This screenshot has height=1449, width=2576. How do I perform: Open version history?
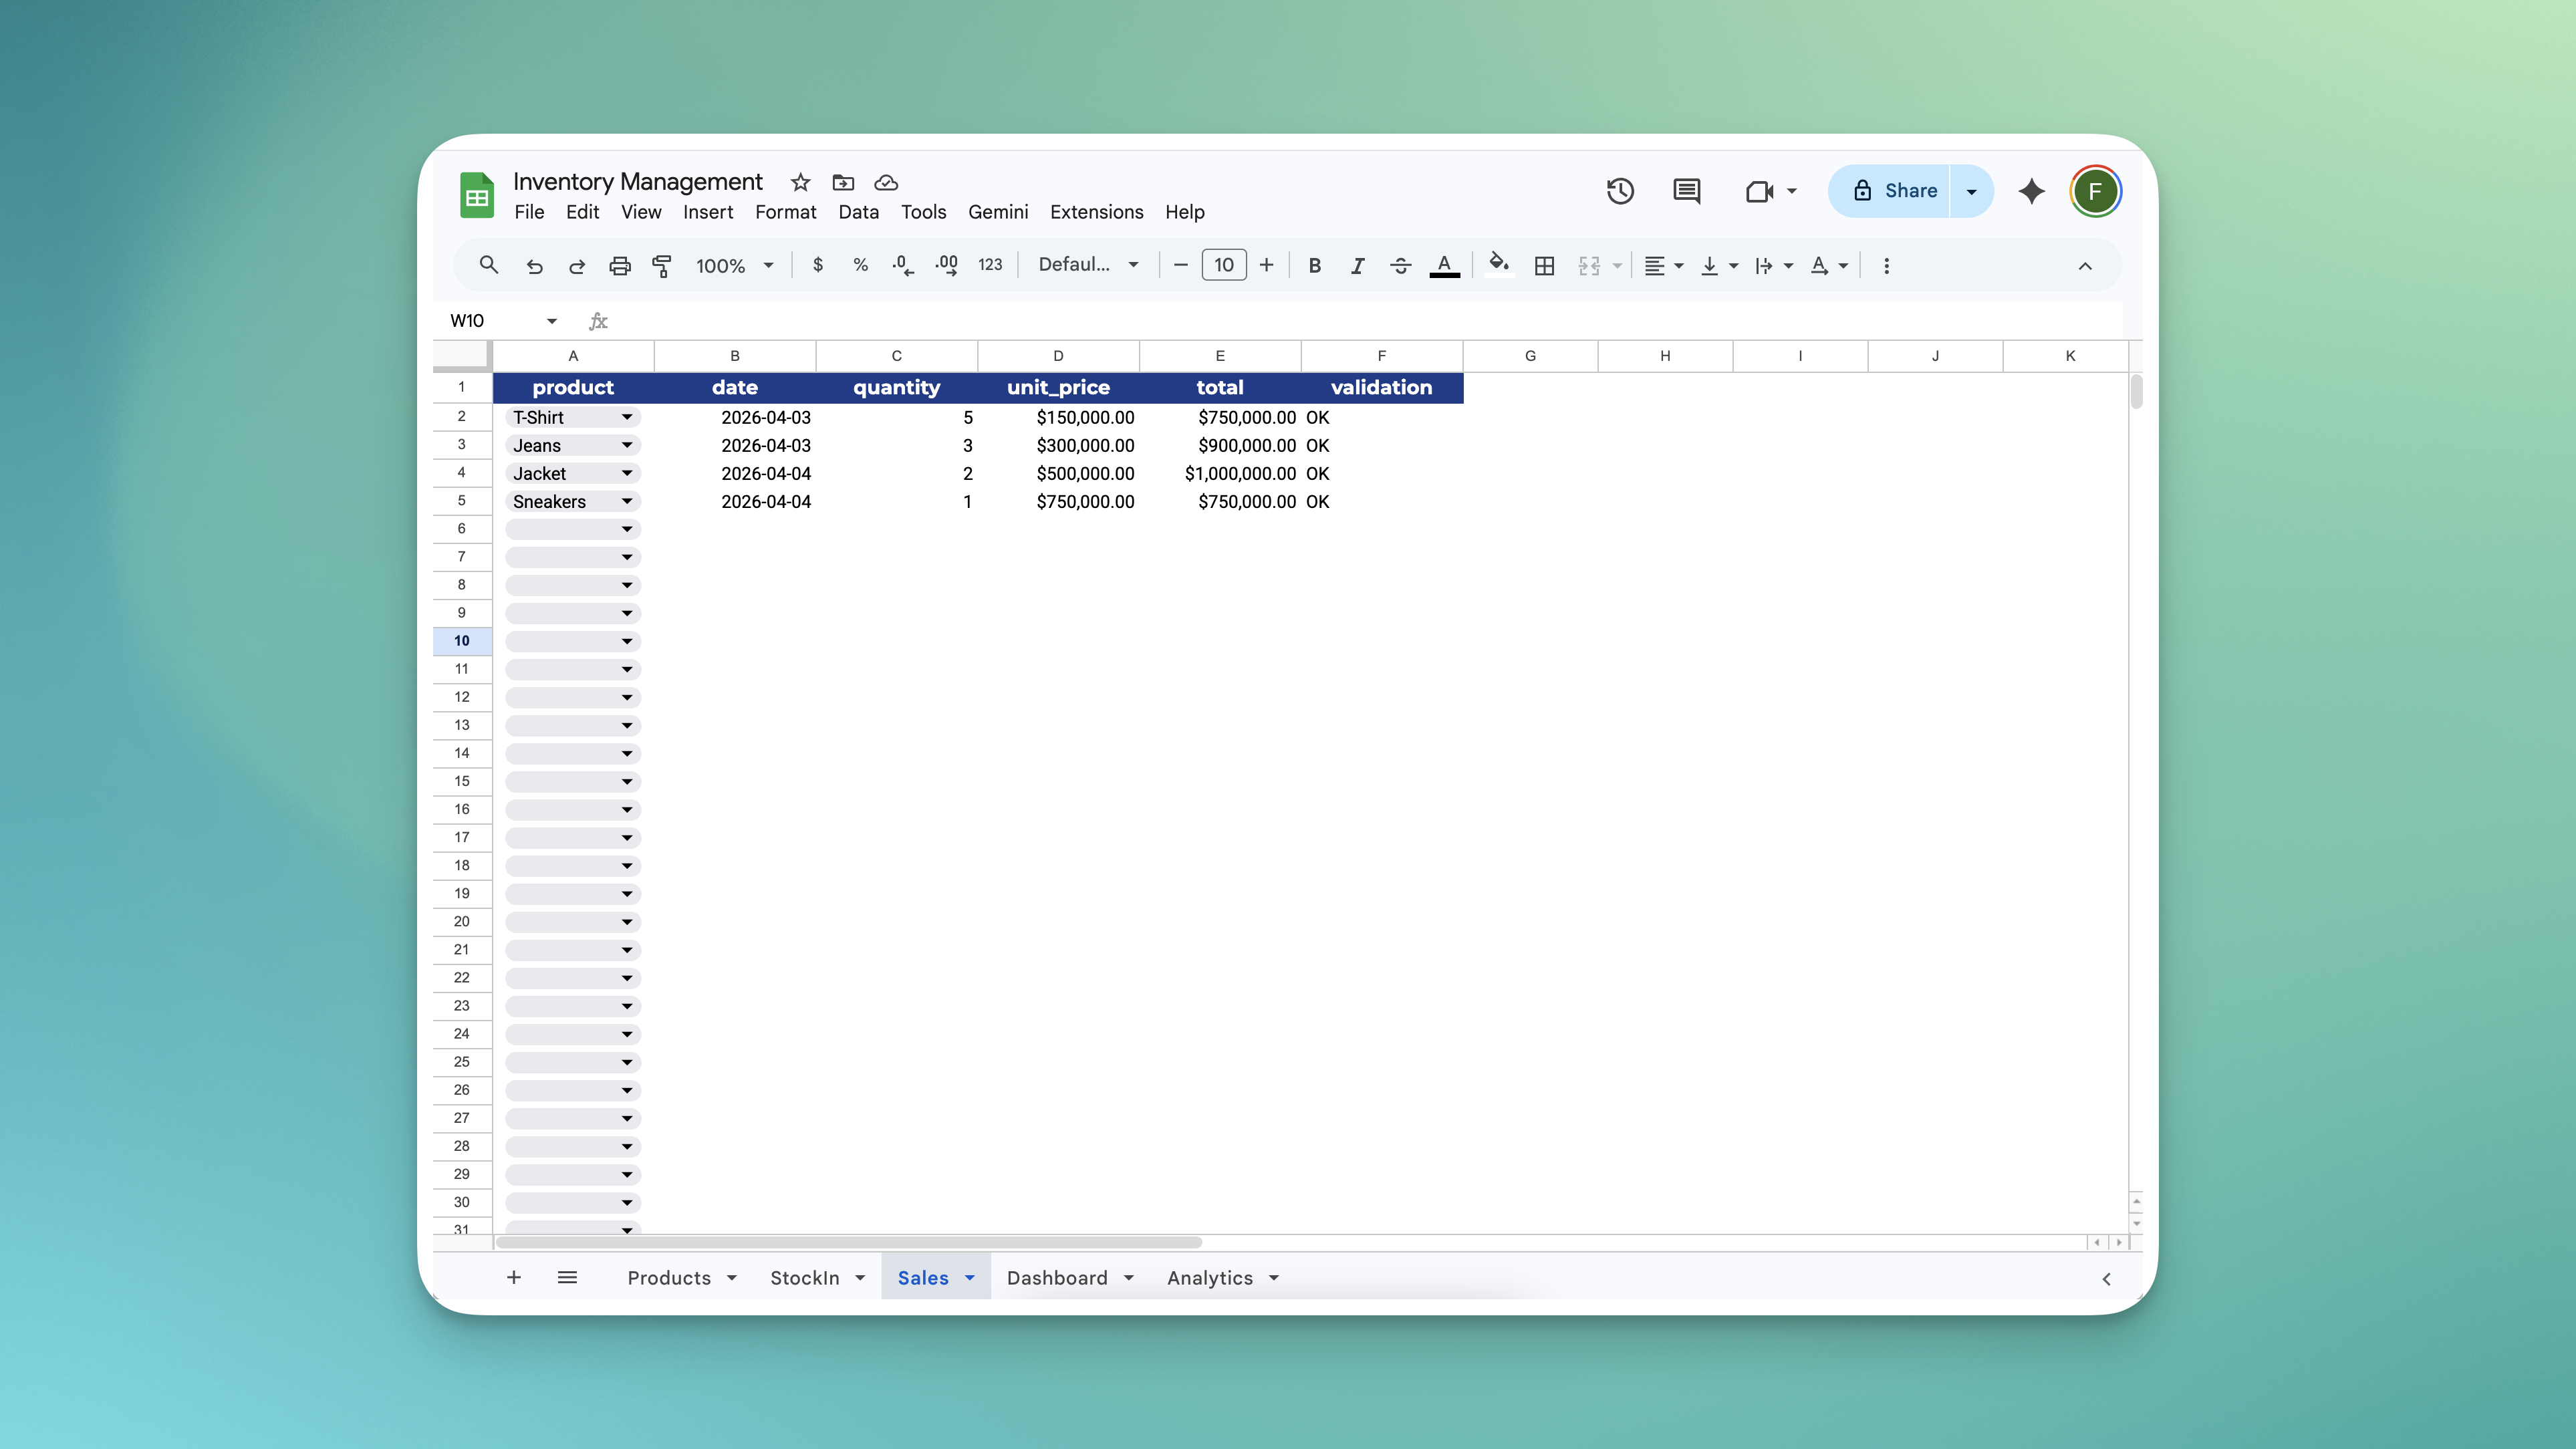coord(1620,191)
